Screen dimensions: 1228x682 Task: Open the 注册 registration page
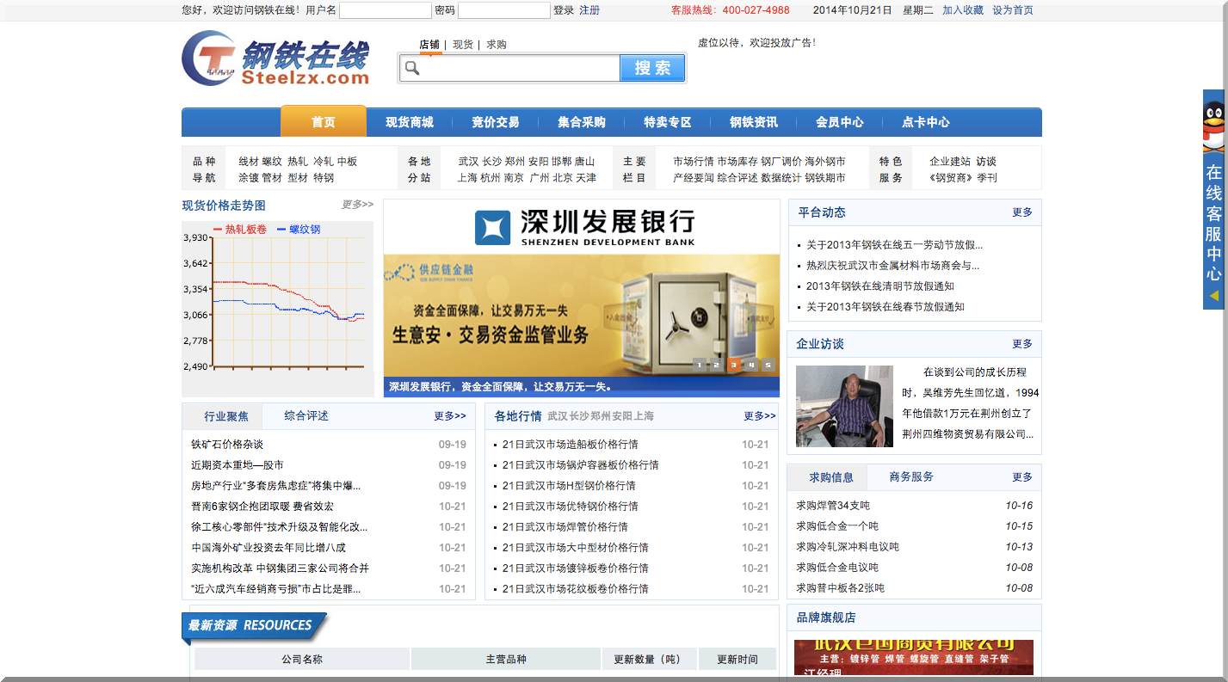pyautogui.click(x=589, y=10)
